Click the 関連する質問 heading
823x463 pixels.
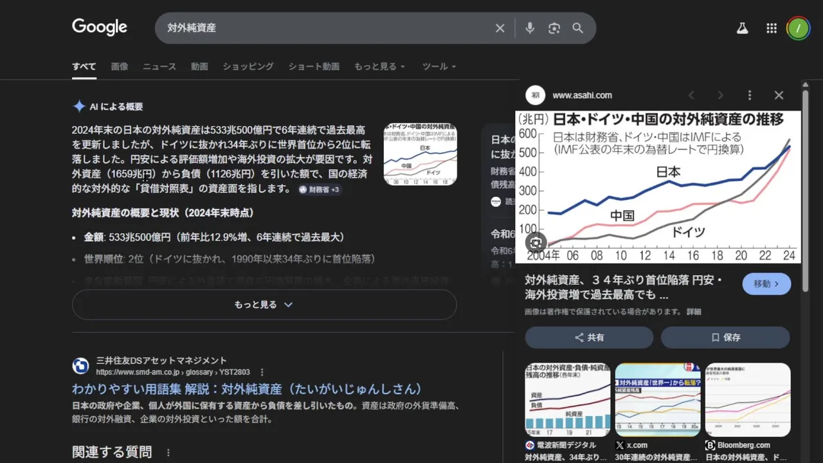coord(112,452)
